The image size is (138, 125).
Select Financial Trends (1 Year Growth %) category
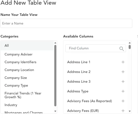click(x=27, y=95)
